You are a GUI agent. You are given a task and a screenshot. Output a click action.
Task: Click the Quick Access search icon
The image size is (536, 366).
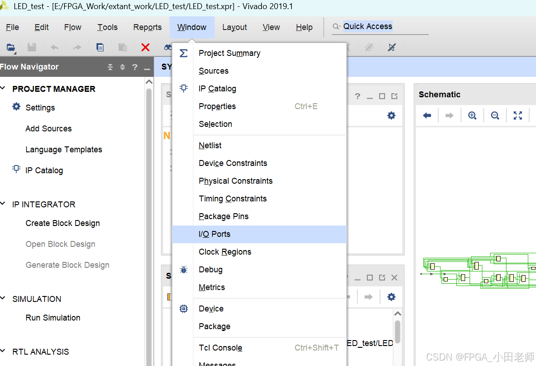pyautogui.click(x=336, y=27)
